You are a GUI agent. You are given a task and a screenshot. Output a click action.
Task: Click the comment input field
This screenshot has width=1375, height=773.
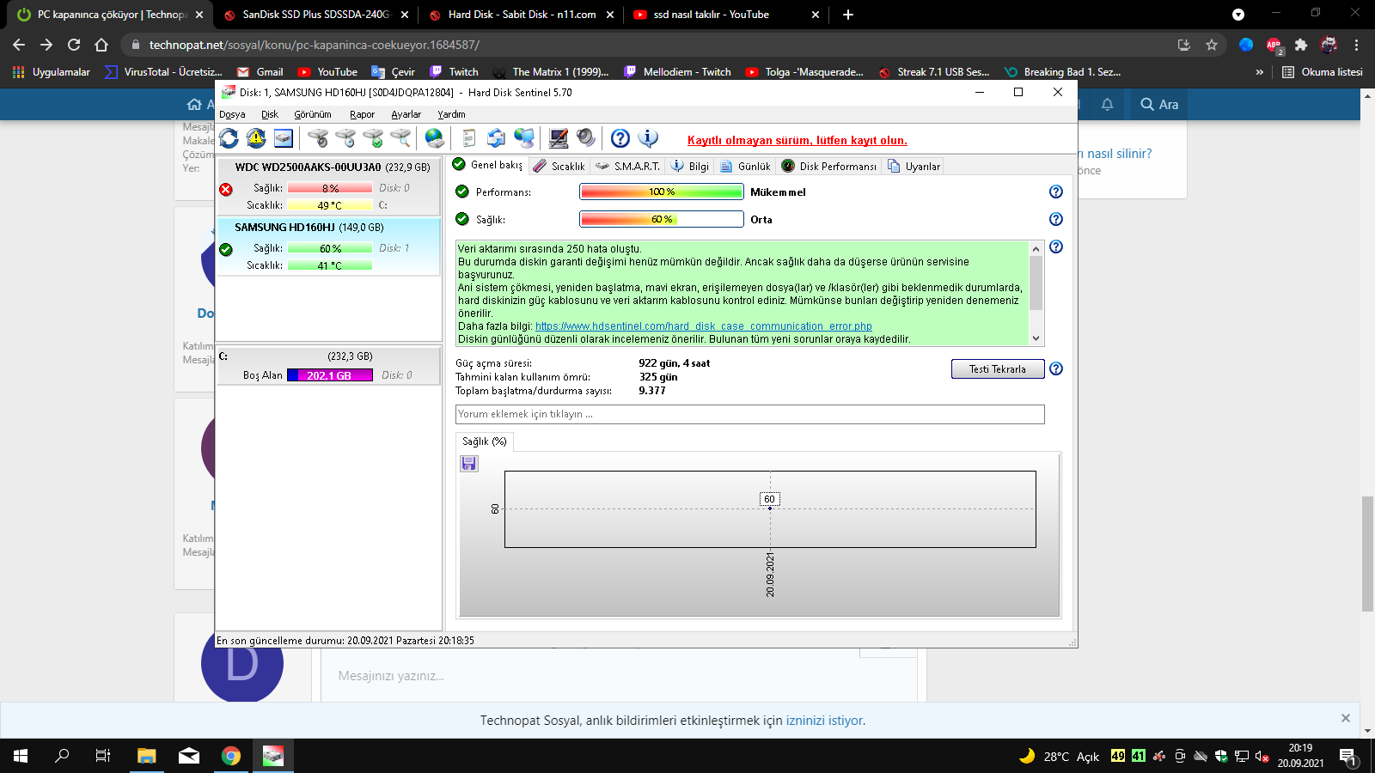click(750, 414)
